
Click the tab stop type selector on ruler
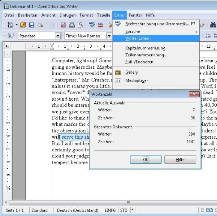pos(7,46)
